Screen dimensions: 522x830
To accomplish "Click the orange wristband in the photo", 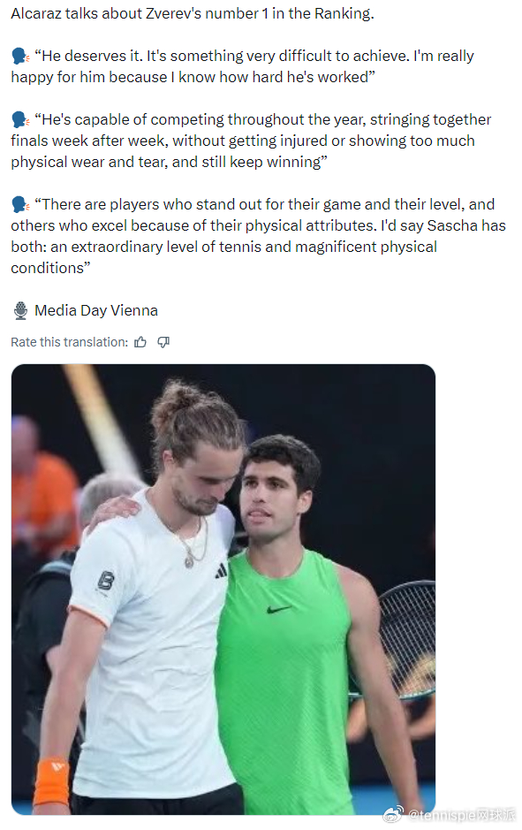I will tap(51, 782).
